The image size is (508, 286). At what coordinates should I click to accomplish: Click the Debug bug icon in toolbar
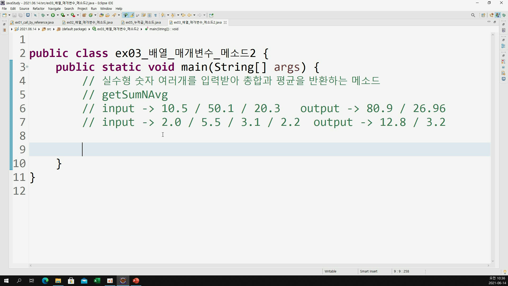point(43,15)
